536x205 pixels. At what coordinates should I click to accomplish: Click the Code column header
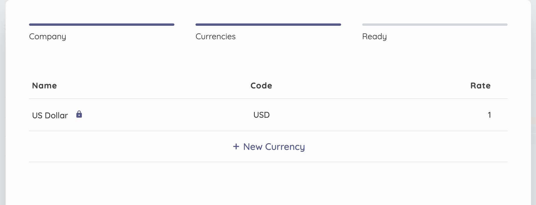click(x=261, y=86)
